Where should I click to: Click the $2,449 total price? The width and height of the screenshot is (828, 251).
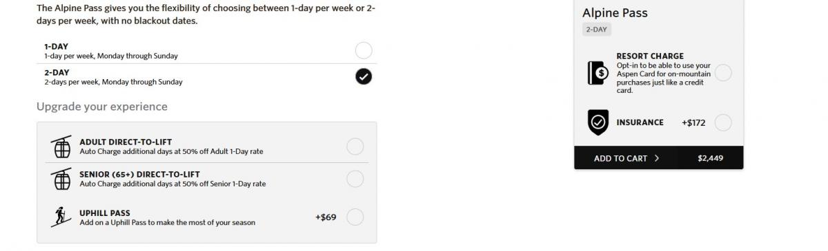[710, 158]
